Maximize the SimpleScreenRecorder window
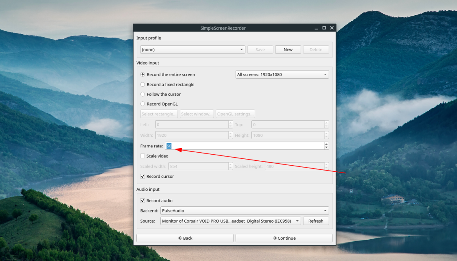The height and width of the screenshot is (261, 457). pos(324,28)
